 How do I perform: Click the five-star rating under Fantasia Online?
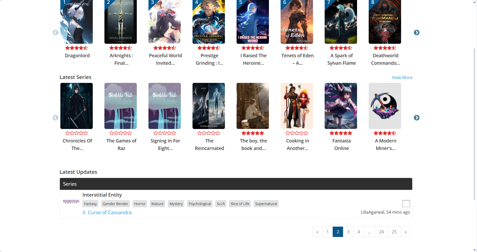[341, 133]
